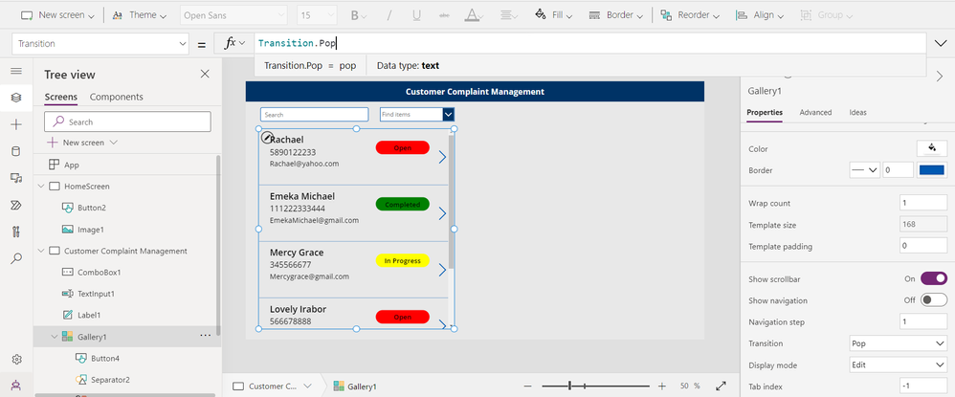The height and width of the screenshot is (397, 955).
Task: Click the arrow next to Emeka Michael
Action: click(442, 213)
